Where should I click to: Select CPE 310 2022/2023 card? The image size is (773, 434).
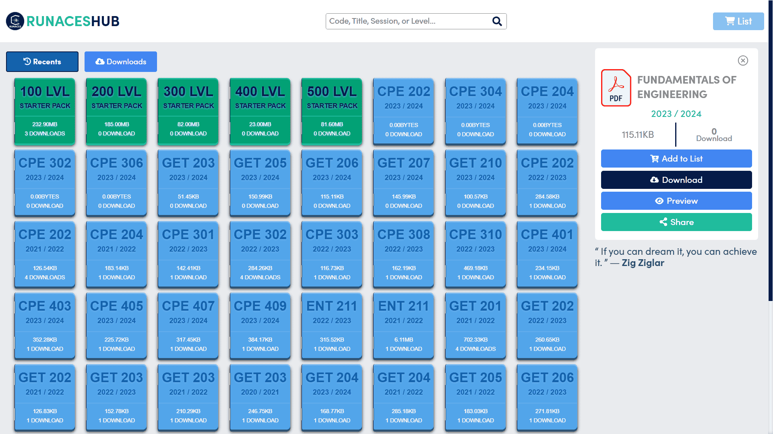pyautogui.click(x=475, y=254)
